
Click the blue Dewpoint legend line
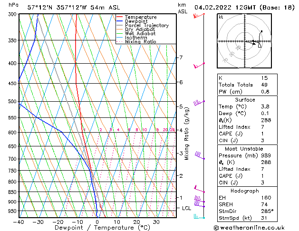tap(119, 21)
